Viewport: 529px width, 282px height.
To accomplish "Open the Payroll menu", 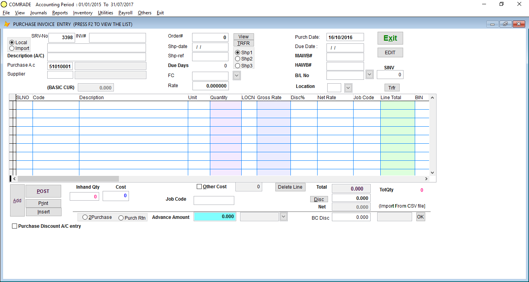I will coord(125,13).
